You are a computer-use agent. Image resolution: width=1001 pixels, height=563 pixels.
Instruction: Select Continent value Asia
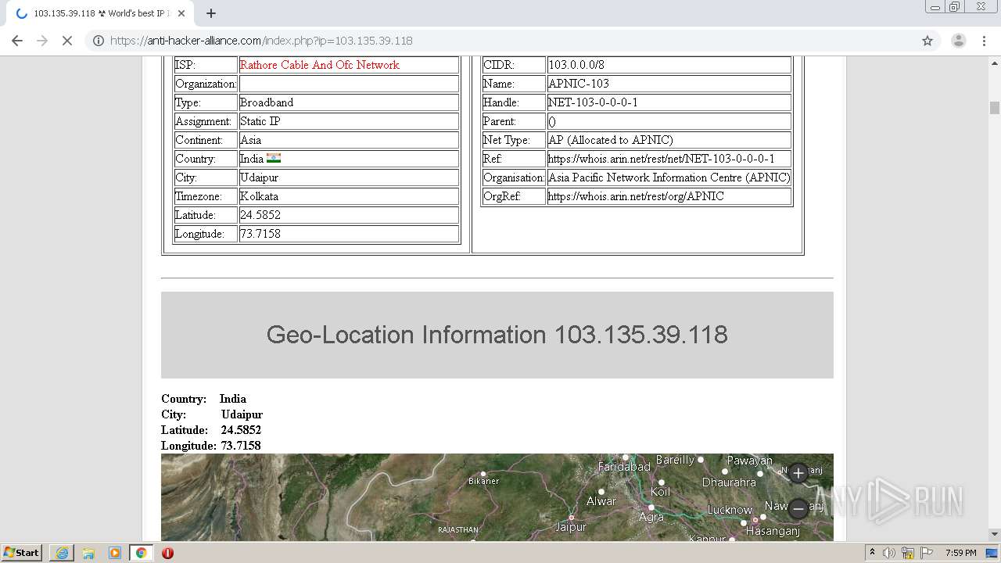coord(250,140)
